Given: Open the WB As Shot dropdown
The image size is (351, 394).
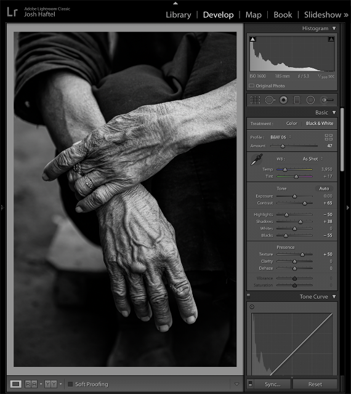Looking at the screenshot, I should click(313, 159).
